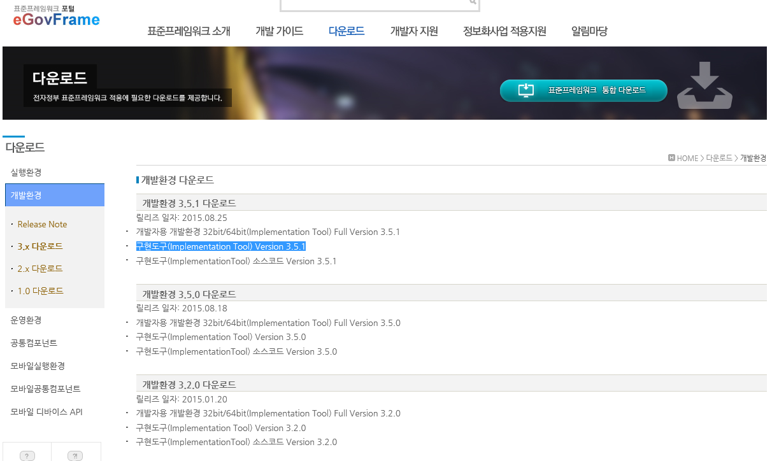Select 모바일 디바이스 API sidebar item
The height and width of the screenshot is (461, 779).
click(46, 412)
